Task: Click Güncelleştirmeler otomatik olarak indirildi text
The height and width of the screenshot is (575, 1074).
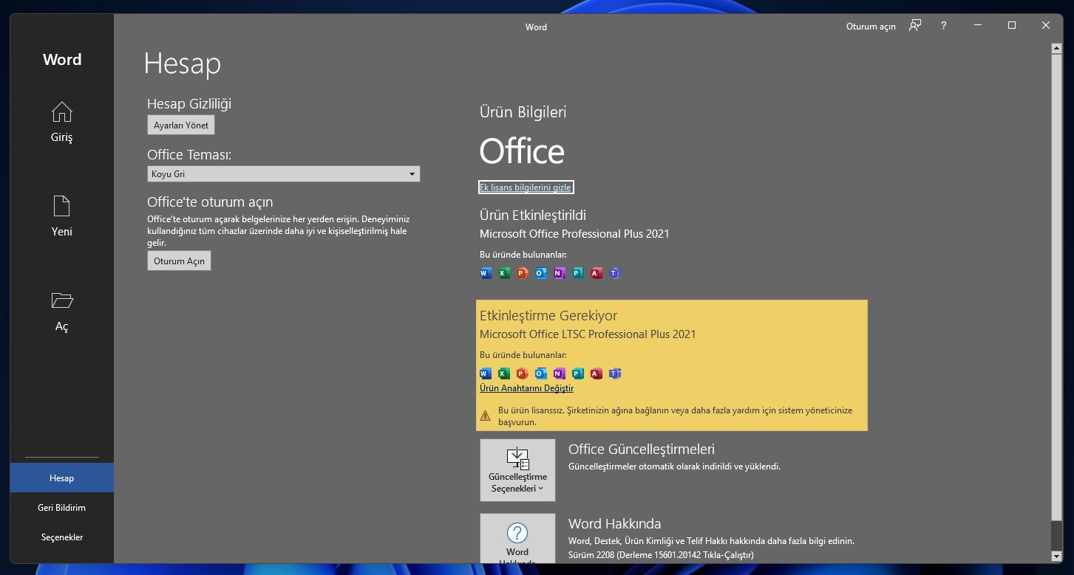Action: (674, 466)
